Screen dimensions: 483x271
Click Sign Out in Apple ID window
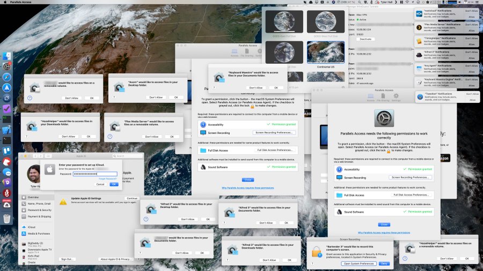tap(67, 259)
